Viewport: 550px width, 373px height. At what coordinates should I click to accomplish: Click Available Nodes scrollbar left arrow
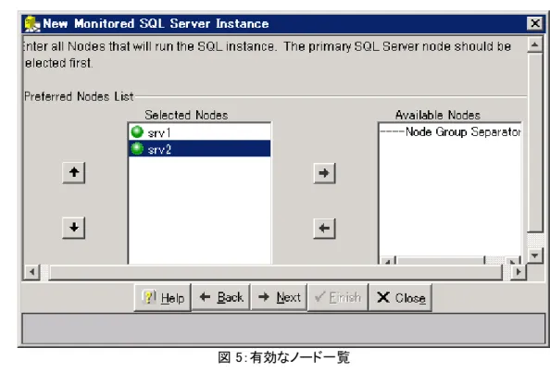pyautogui.click(x=388, y=260)
